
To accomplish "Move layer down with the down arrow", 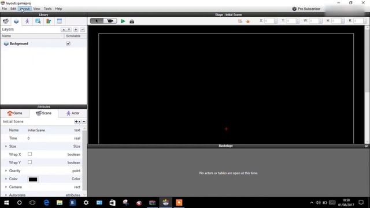I will point(69,29).
